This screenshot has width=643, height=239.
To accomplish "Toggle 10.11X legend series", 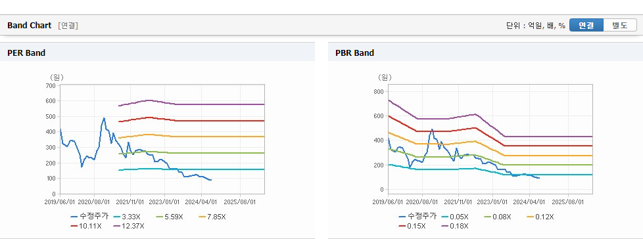I will (86, 225).
